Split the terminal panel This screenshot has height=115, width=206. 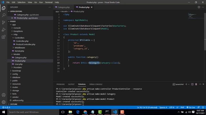click(x=192, y=84)
